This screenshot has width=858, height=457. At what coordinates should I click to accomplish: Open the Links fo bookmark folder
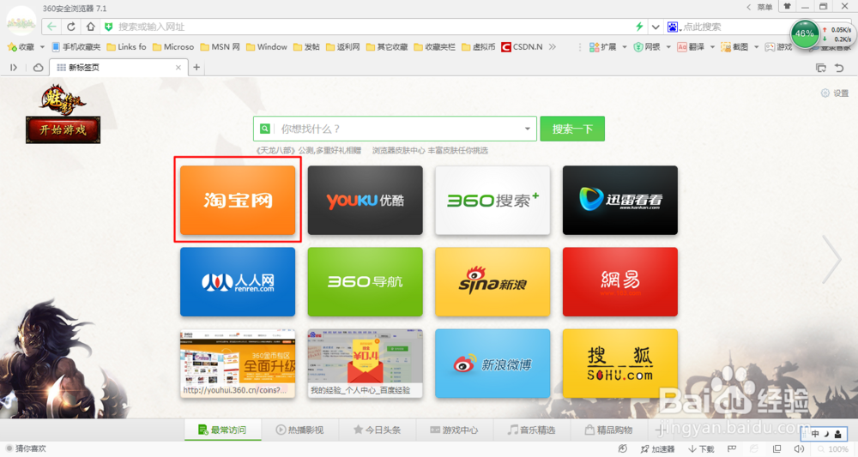tap(126, 47)
